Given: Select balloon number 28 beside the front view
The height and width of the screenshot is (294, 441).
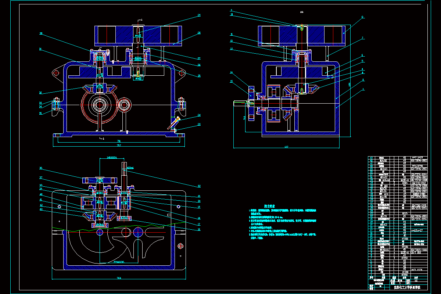Looking at the screenshot, I should pyautogui.click(x=199, y=33).
